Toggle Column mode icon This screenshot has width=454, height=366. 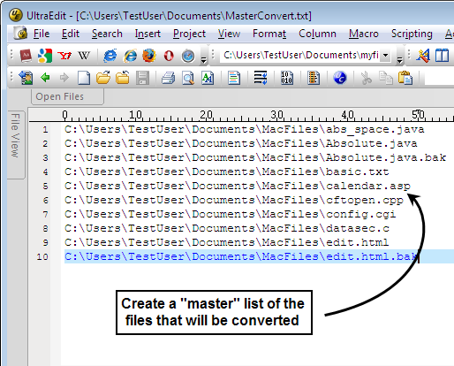tap(314, 78)
